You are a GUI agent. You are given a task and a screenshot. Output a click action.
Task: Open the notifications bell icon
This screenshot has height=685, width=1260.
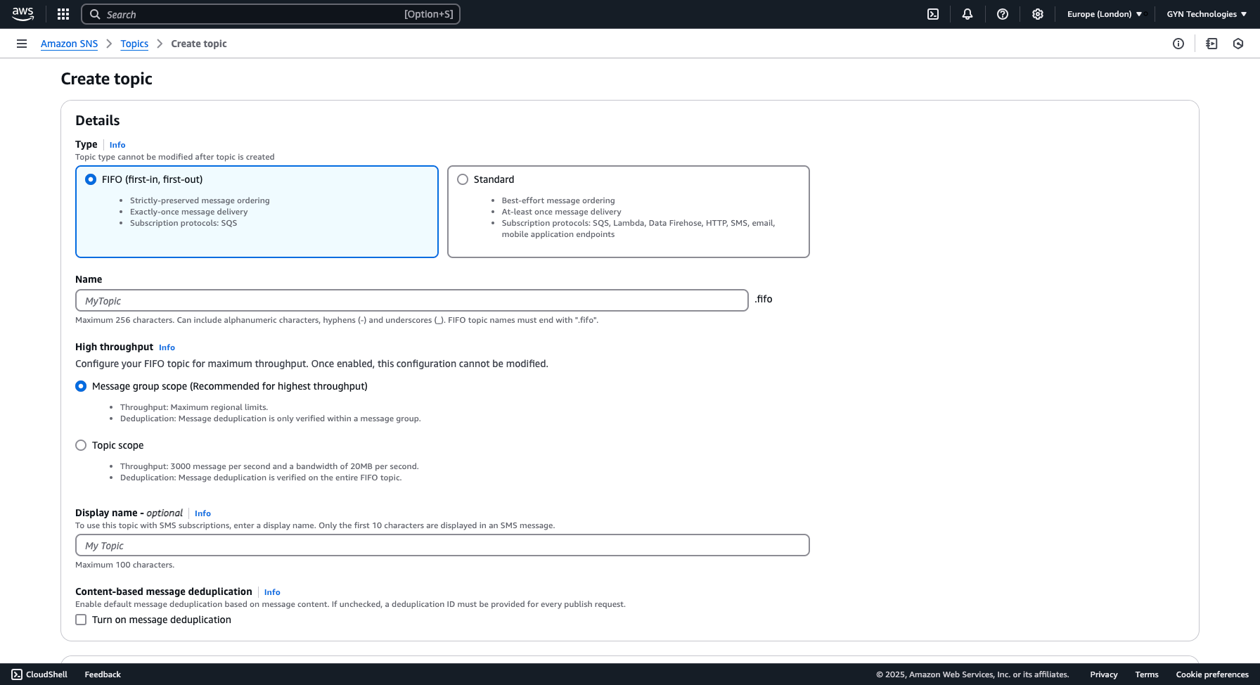967,14
